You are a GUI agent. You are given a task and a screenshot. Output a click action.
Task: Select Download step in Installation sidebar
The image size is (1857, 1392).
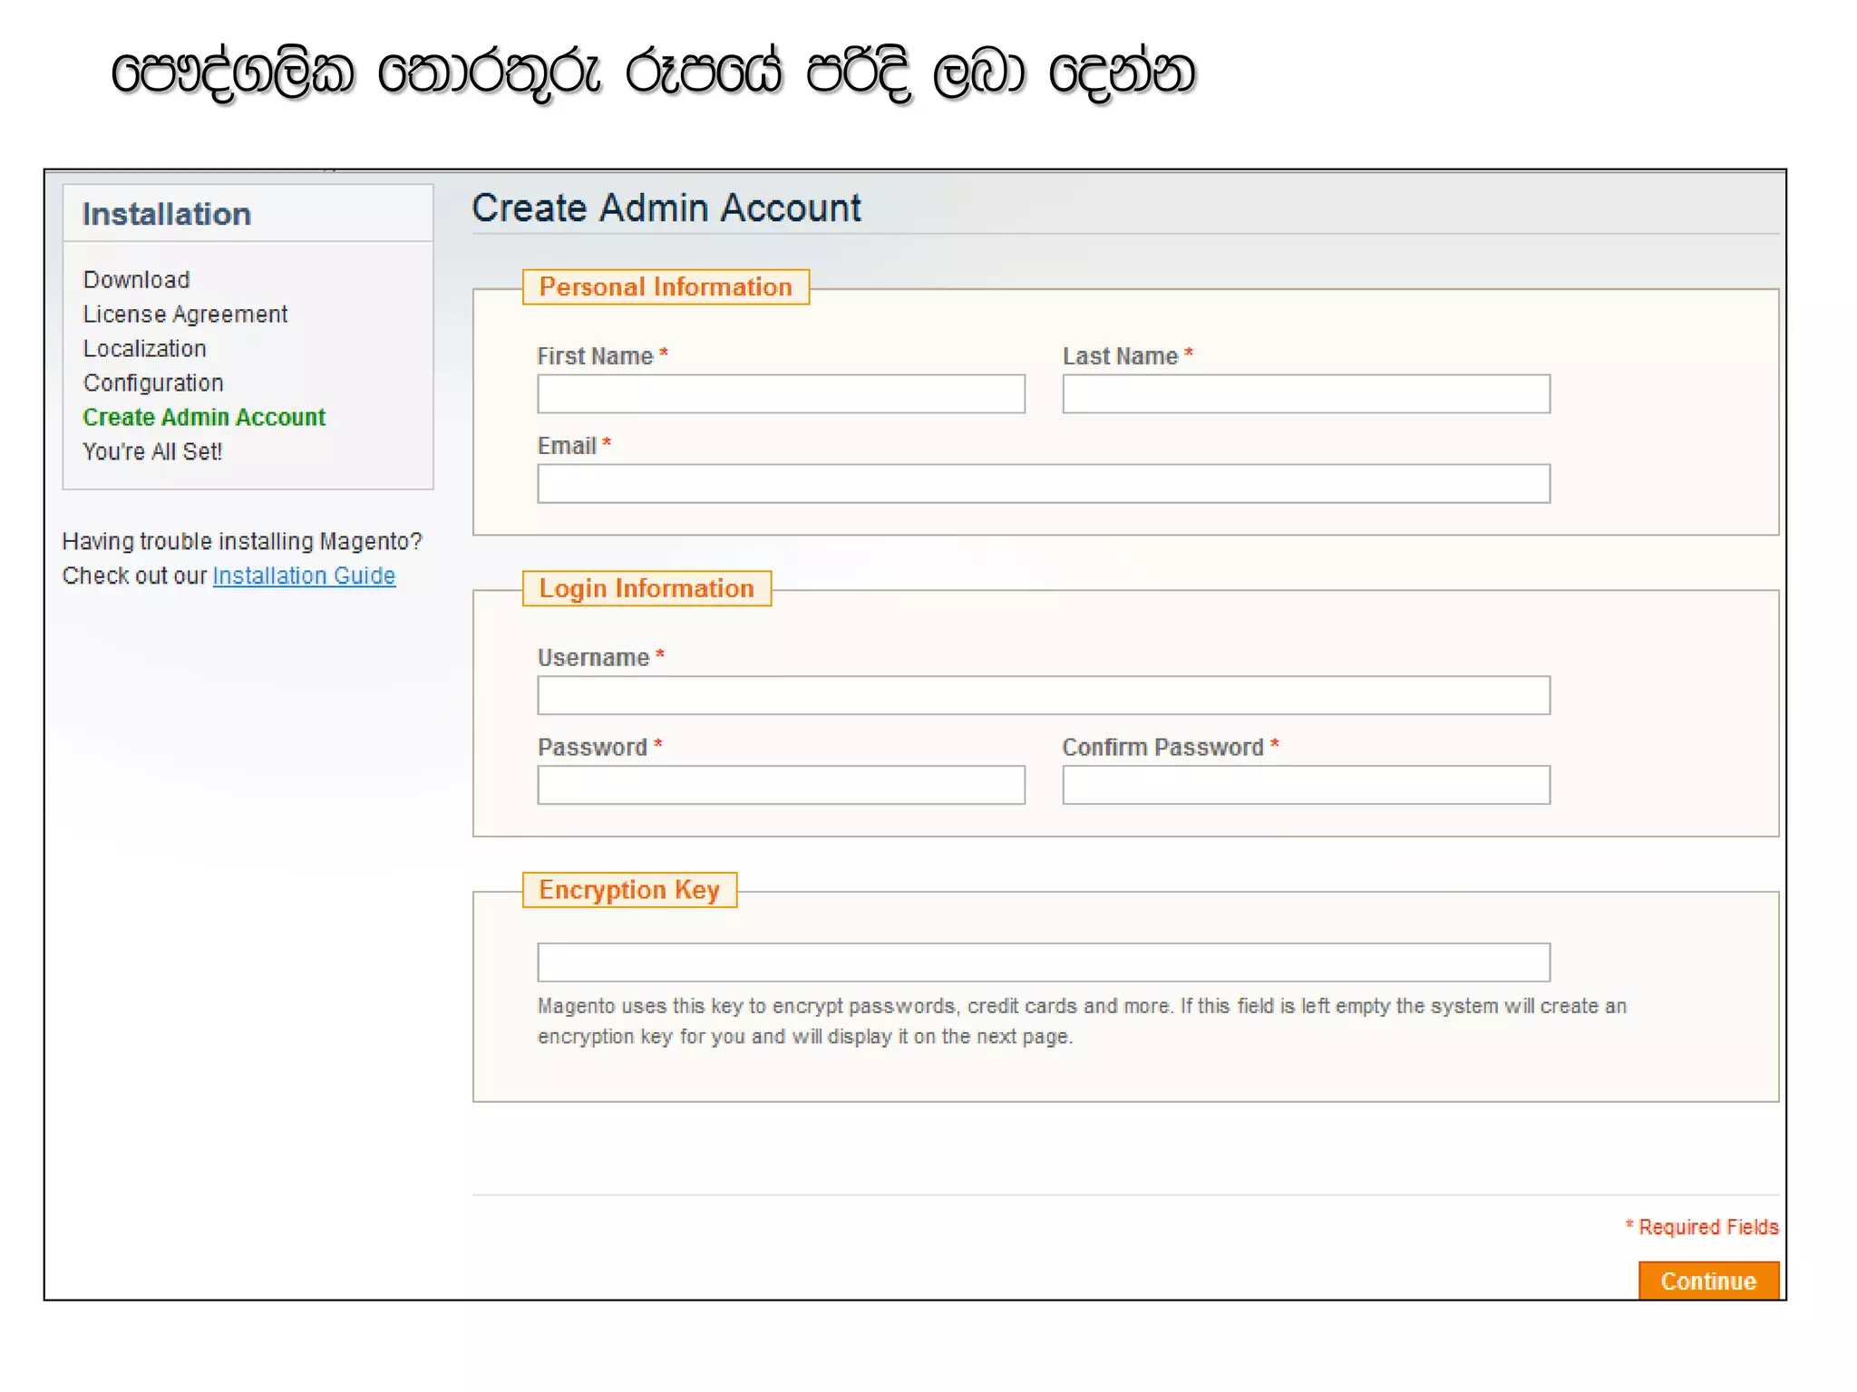pos(137,280)
